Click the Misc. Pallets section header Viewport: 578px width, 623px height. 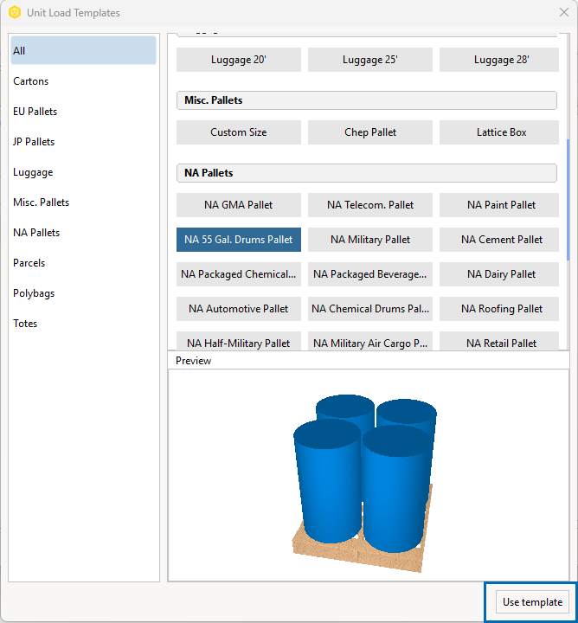click(367, 100)
